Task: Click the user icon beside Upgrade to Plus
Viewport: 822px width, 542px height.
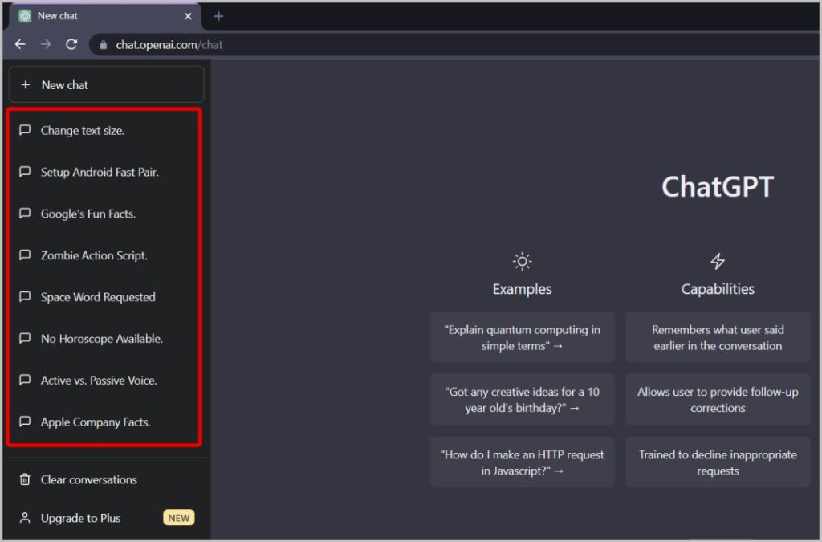Action: click(x=25, y=518)
